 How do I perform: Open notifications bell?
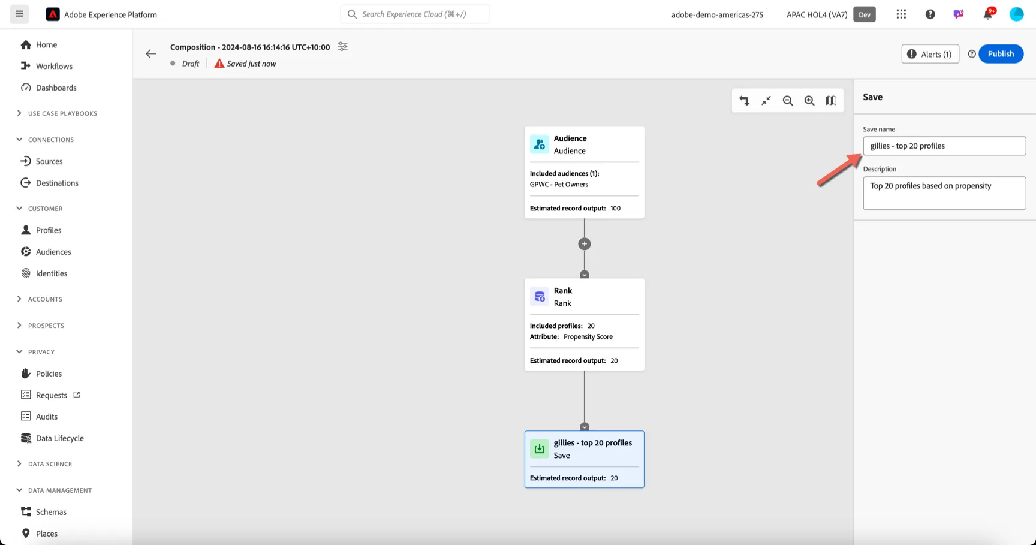click(988, 14)
